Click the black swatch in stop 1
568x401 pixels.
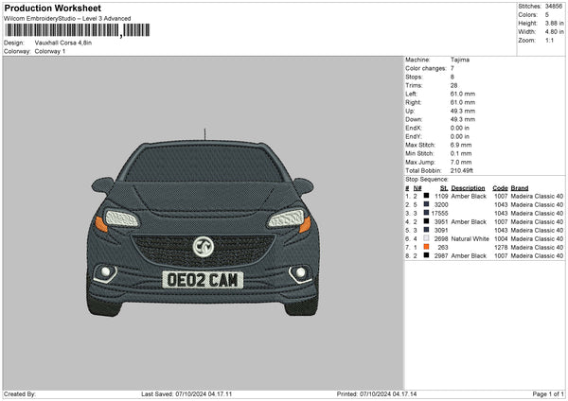[426, 195]
